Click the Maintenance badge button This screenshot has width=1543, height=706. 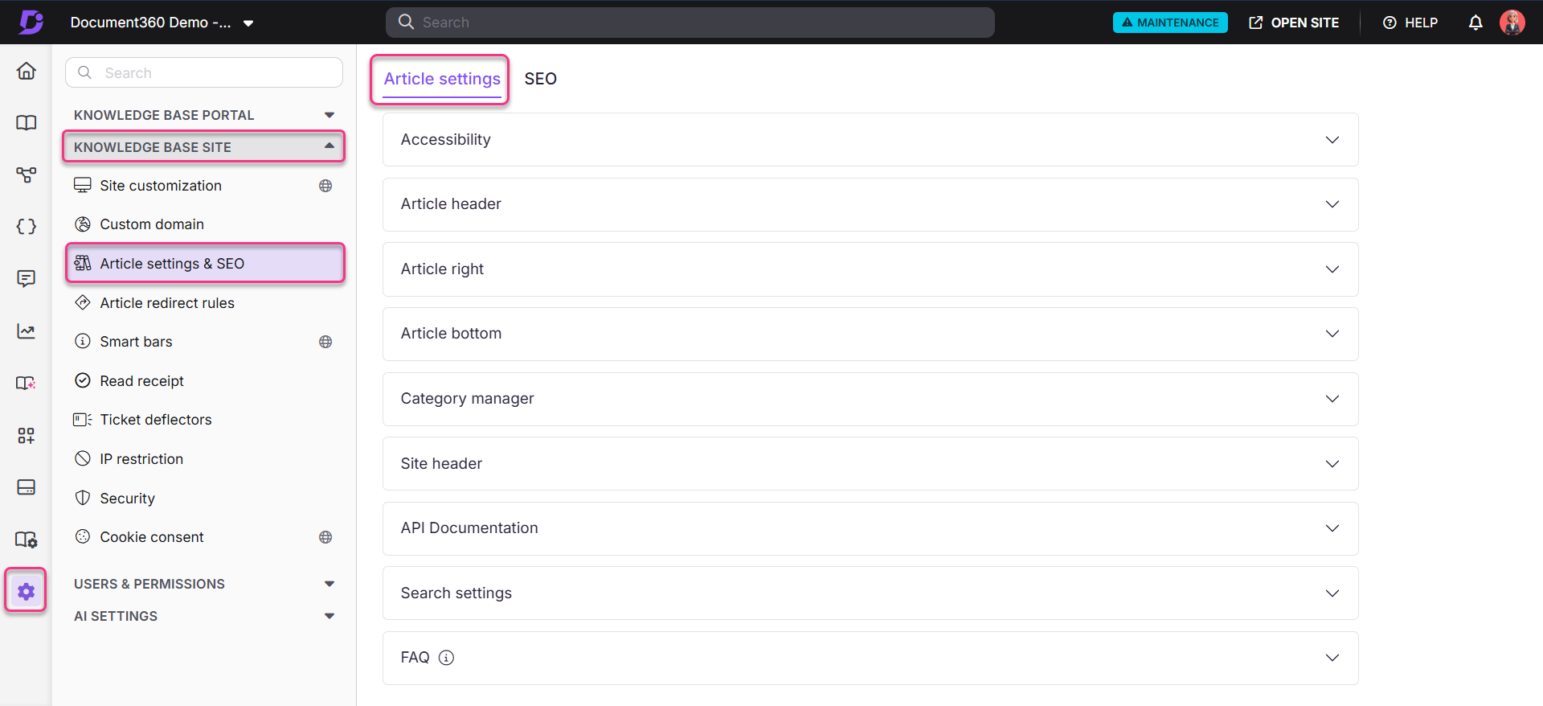click(1170, 23)
